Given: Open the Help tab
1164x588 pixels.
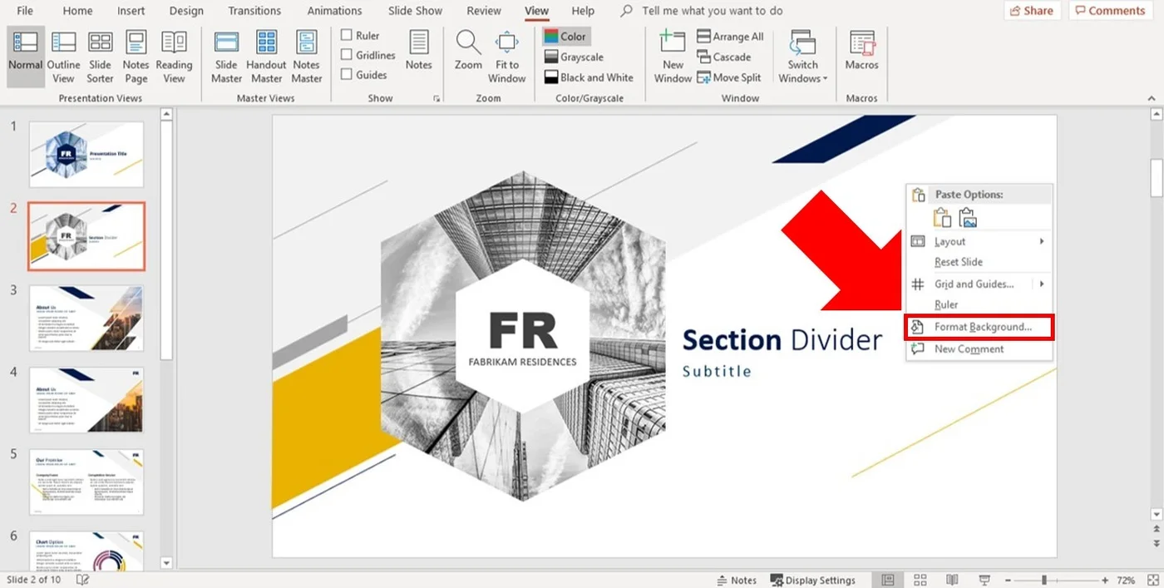Looking at the screenshot, I should coord(583,11).
